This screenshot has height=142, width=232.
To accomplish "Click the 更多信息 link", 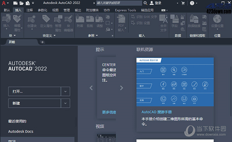I will [x=109, y=112].
